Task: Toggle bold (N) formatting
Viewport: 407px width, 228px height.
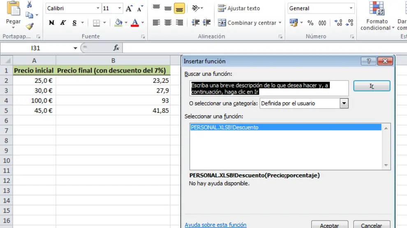Action: 51,23
